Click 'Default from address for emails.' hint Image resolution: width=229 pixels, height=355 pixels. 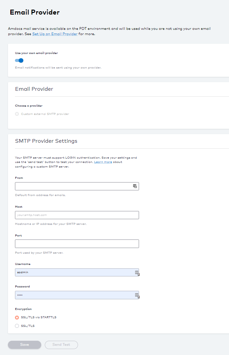(x=40, y=195)
